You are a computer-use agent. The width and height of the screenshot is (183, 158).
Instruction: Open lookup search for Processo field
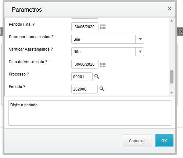click(x=97, y=77)
